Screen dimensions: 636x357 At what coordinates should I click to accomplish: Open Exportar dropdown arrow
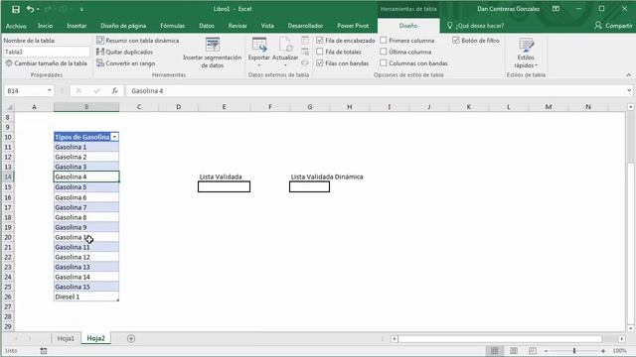[x=259, y=65]
